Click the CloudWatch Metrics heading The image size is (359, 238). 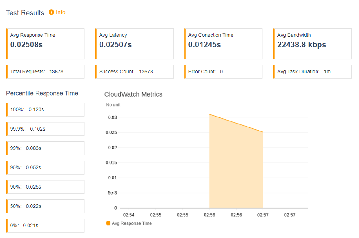pos(133,94)
